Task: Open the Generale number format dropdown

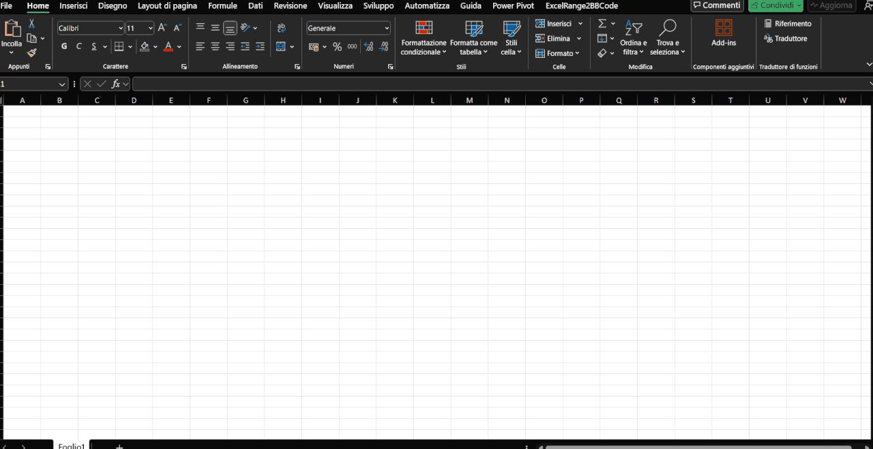Action: (387, 28)
